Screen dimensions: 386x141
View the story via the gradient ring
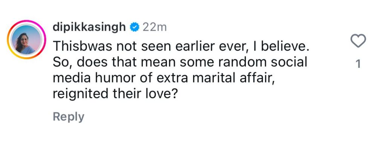tap(27, 40)
